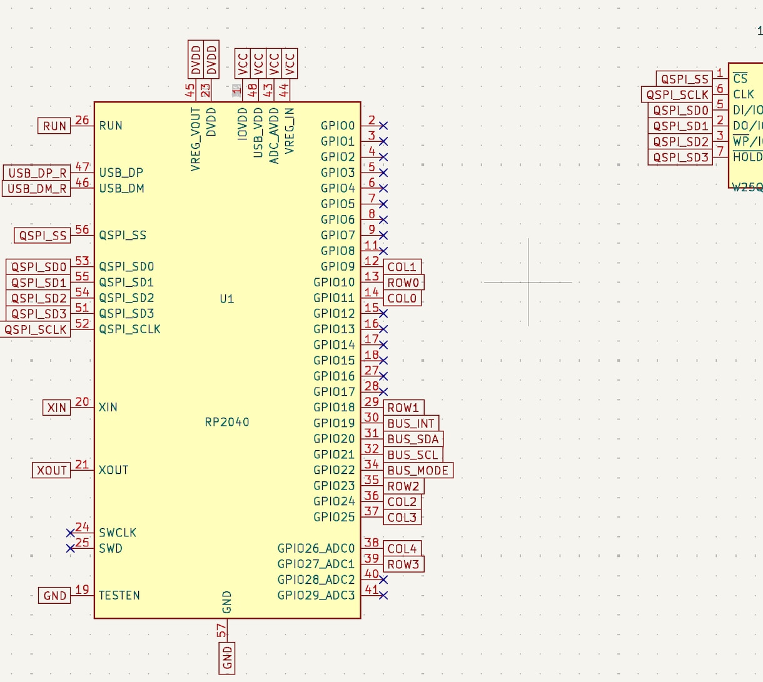Click the XOUT net label
This screenshot has width=763, height=682.
pyautogui.click(x=51, y=470)
